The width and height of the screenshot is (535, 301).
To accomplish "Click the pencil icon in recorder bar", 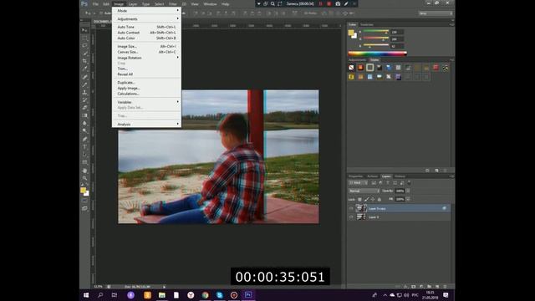I will pos(346,3).
